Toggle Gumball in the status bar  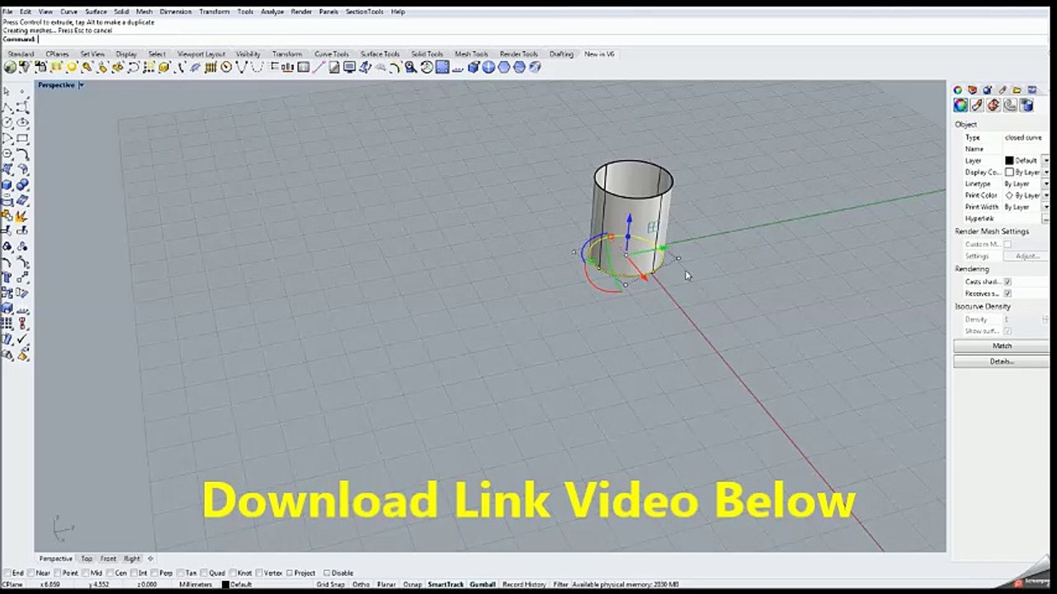tap(483, 585)
